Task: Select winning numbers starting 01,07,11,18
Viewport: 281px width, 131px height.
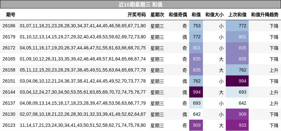Action: click(x=83, y=26)
